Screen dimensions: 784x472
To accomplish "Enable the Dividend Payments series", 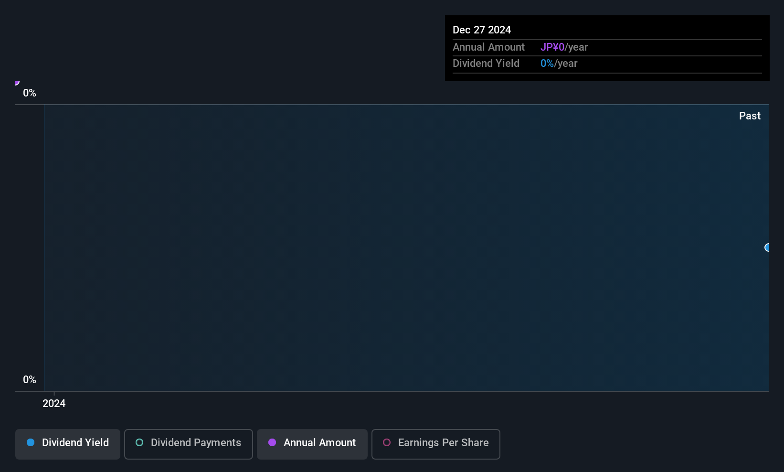I will pos(189,444).
